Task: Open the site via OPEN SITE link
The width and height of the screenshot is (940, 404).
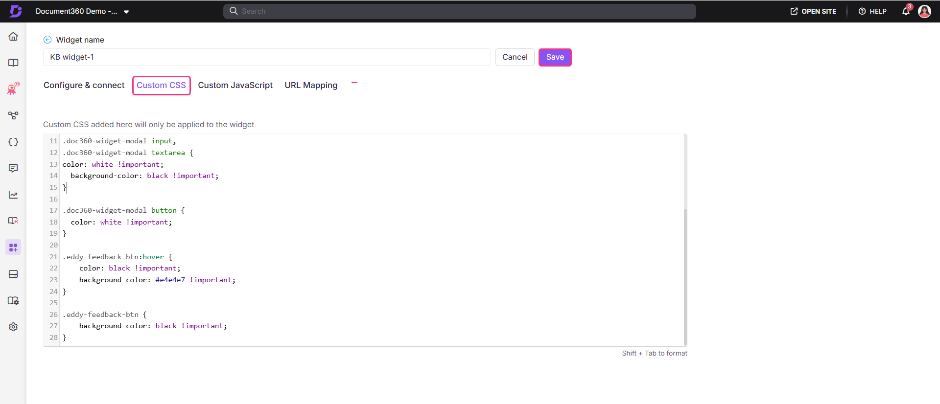Action: pyautogui.click(x=813, y=11)
